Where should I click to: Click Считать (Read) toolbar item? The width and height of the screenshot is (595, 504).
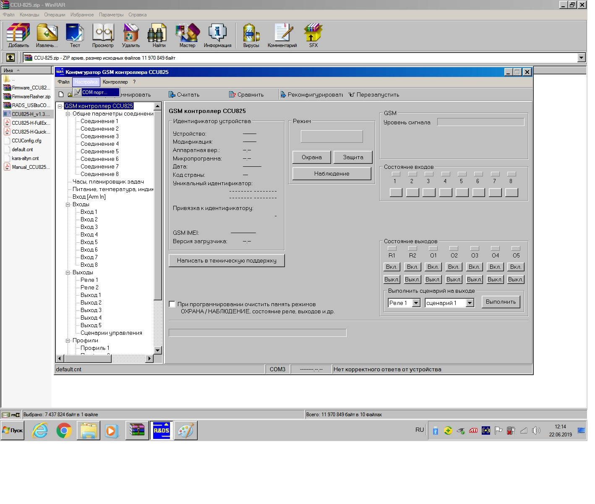coord(184,94)
